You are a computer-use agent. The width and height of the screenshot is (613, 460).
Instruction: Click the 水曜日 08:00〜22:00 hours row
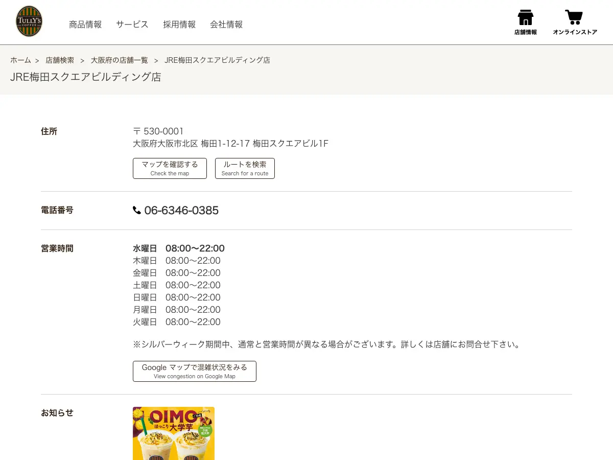pyautogui.click(x=179, y=248)
